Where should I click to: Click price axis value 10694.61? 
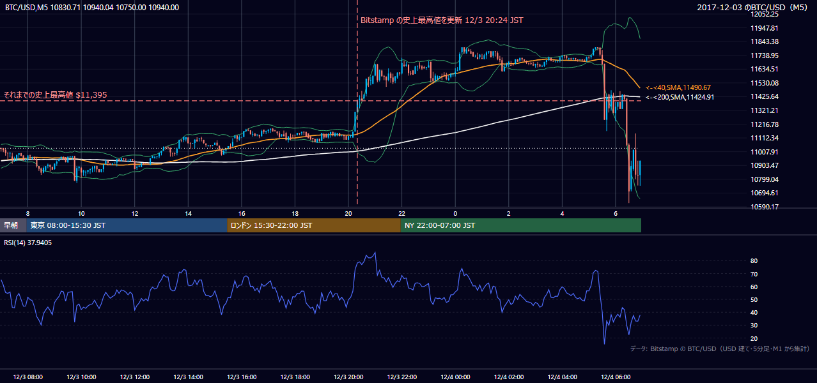(x=764, y=193)
